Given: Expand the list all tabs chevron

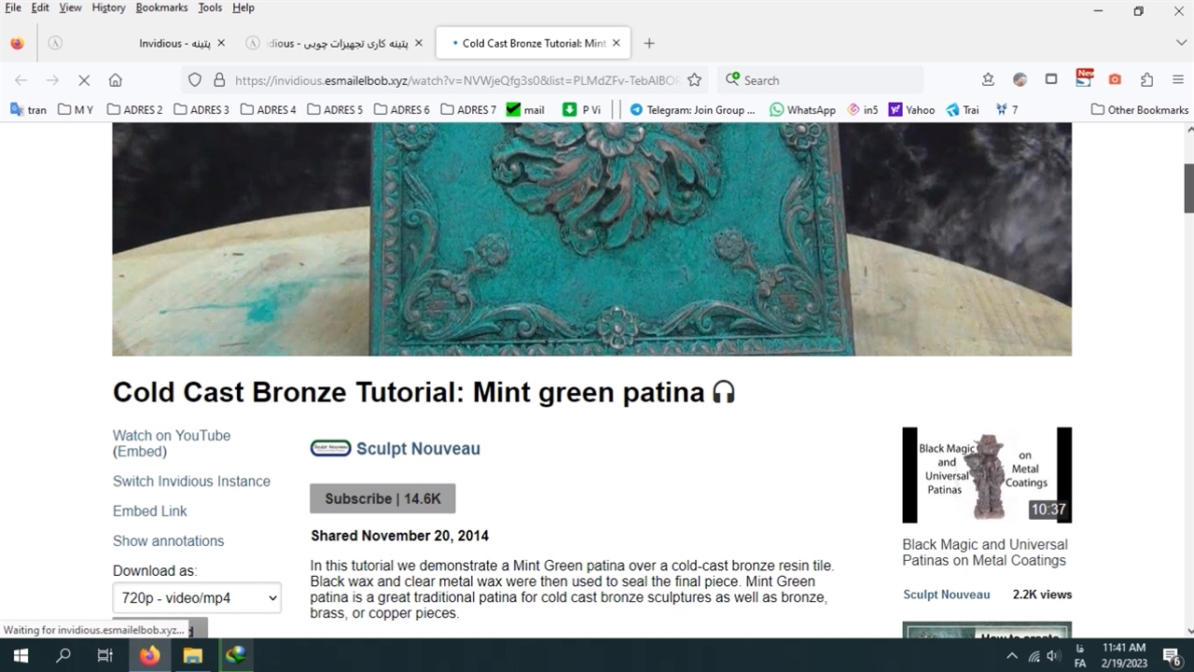Looking at the screenshot, I should (x=1181, y=43).
